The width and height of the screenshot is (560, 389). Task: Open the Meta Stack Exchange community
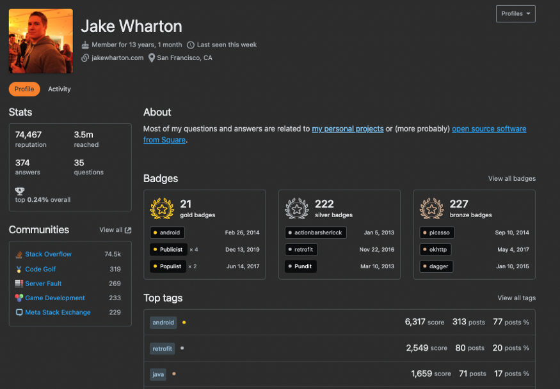pos(58,312)
